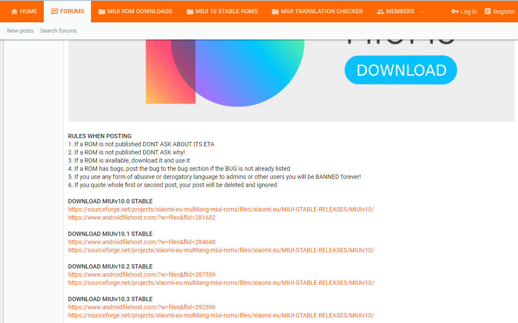The height and width of the screenshot is (323, 518).
Task: Click the Forums chat bubble icon
Action: 55,12
